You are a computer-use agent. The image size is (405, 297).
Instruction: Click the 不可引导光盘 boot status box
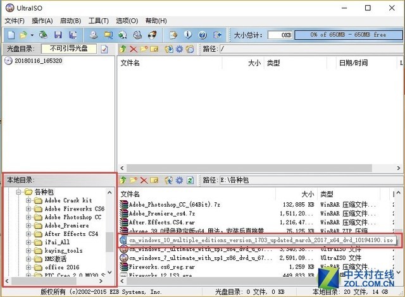pyautogui.click(x=69, y=49)
